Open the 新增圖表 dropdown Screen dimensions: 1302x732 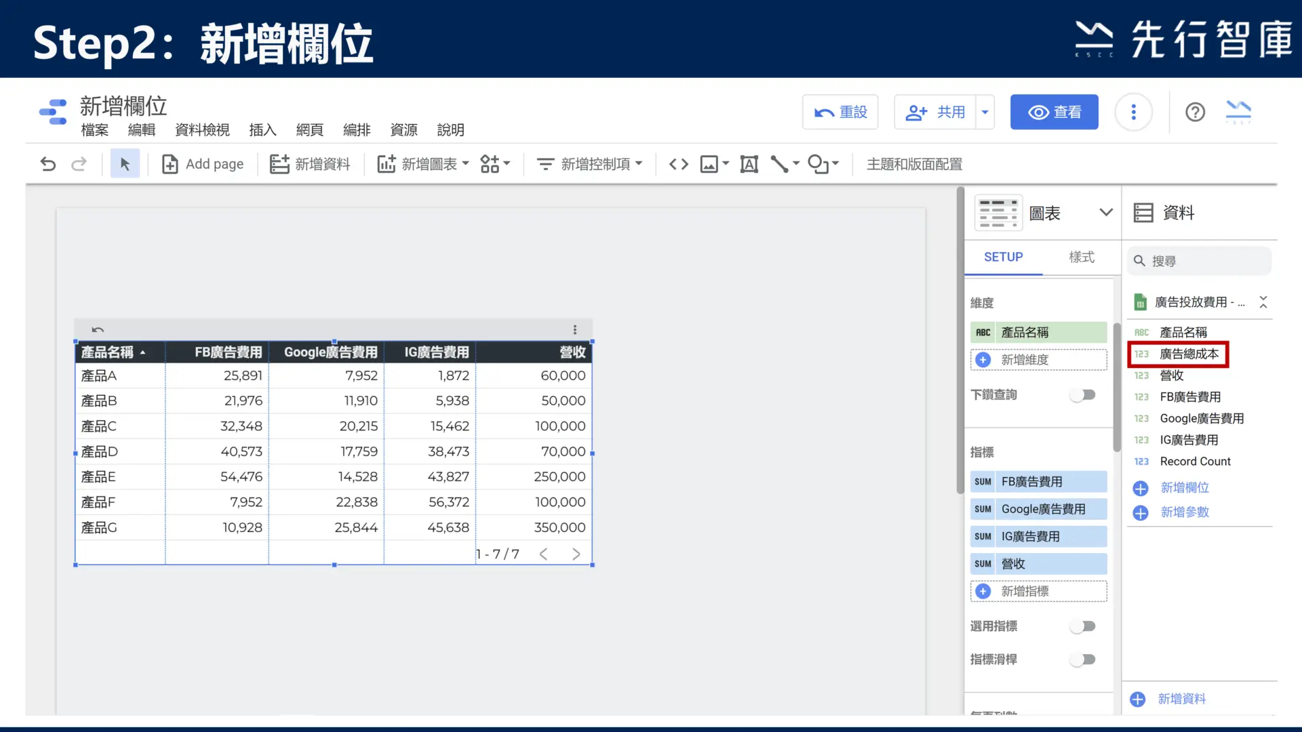pos(423,164)
